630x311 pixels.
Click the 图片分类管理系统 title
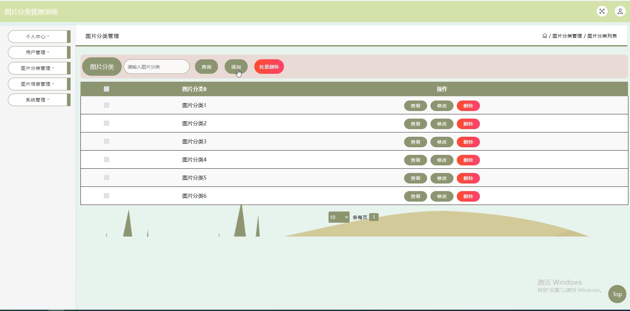click(x=31, y=12)
